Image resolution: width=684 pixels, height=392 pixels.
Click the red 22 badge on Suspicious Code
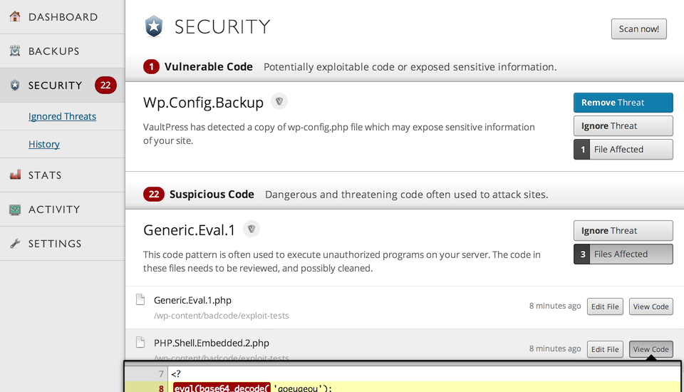click(x=154, y=195)
